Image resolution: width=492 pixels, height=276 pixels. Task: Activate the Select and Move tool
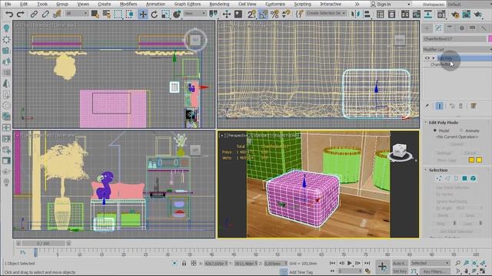tap(143, 14)
